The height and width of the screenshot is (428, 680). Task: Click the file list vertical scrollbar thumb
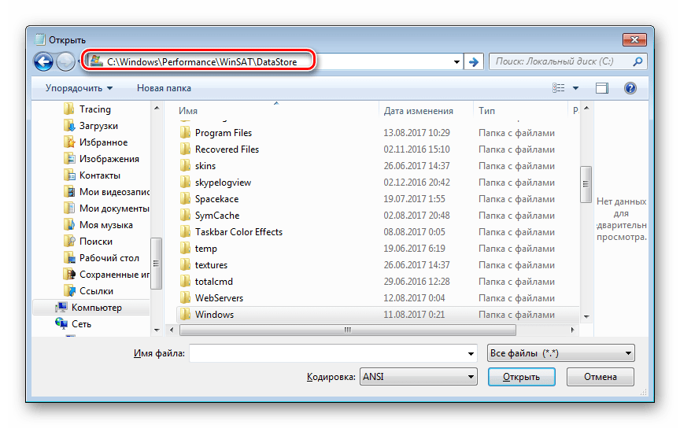(x=586, y=184)
